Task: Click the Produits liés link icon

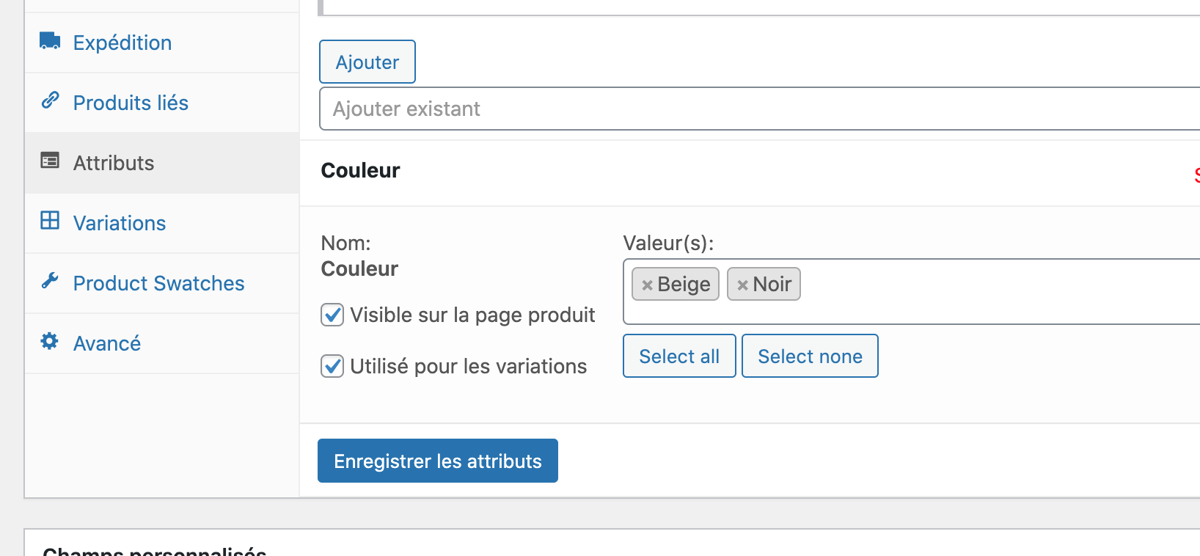Action: click(x=50, y=100)
